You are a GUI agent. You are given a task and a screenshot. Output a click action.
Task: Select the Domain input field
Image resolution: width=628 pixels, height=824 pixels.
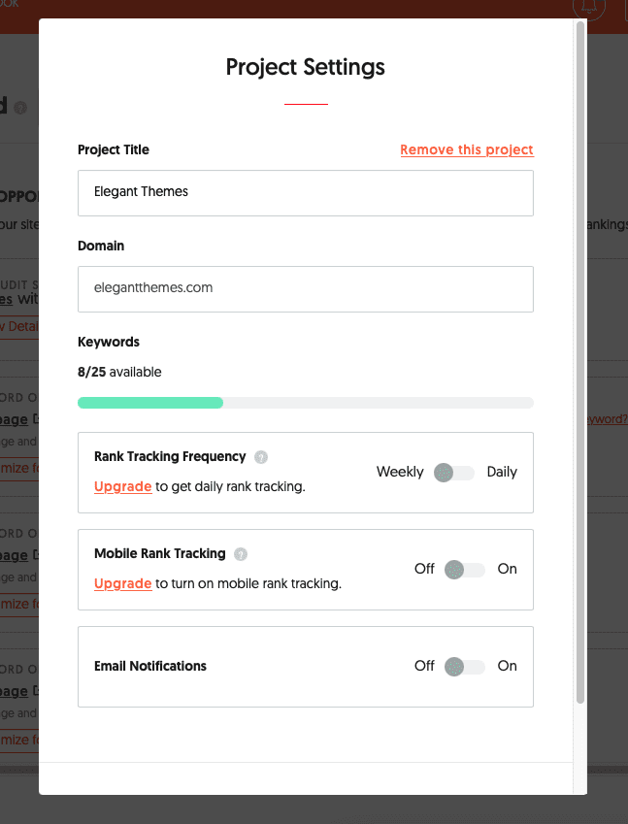point(305,289)
